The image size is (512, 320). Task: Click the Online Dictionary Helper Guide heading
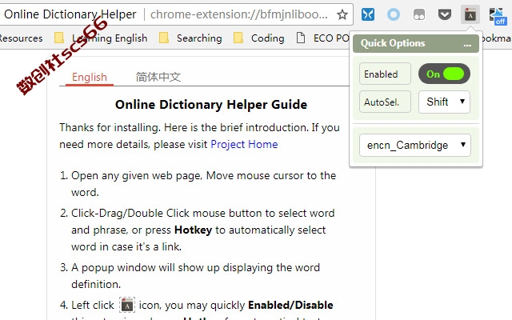coord(211,105)
